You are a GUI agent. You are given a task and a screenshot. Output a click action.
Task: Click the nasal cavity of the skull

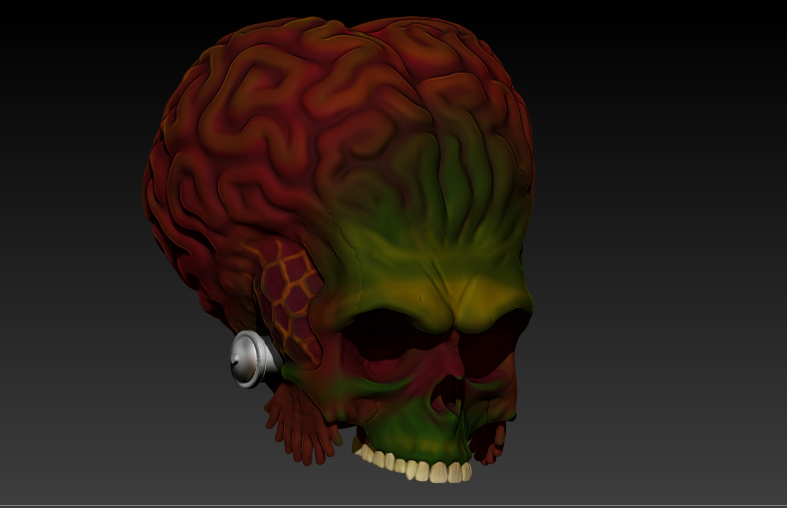[x=448, y=394]
